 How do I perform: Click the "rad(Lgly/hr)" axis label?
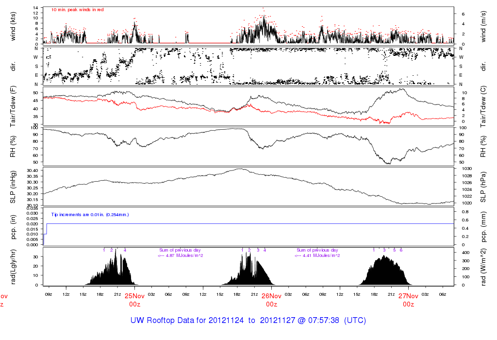(13, 267)
